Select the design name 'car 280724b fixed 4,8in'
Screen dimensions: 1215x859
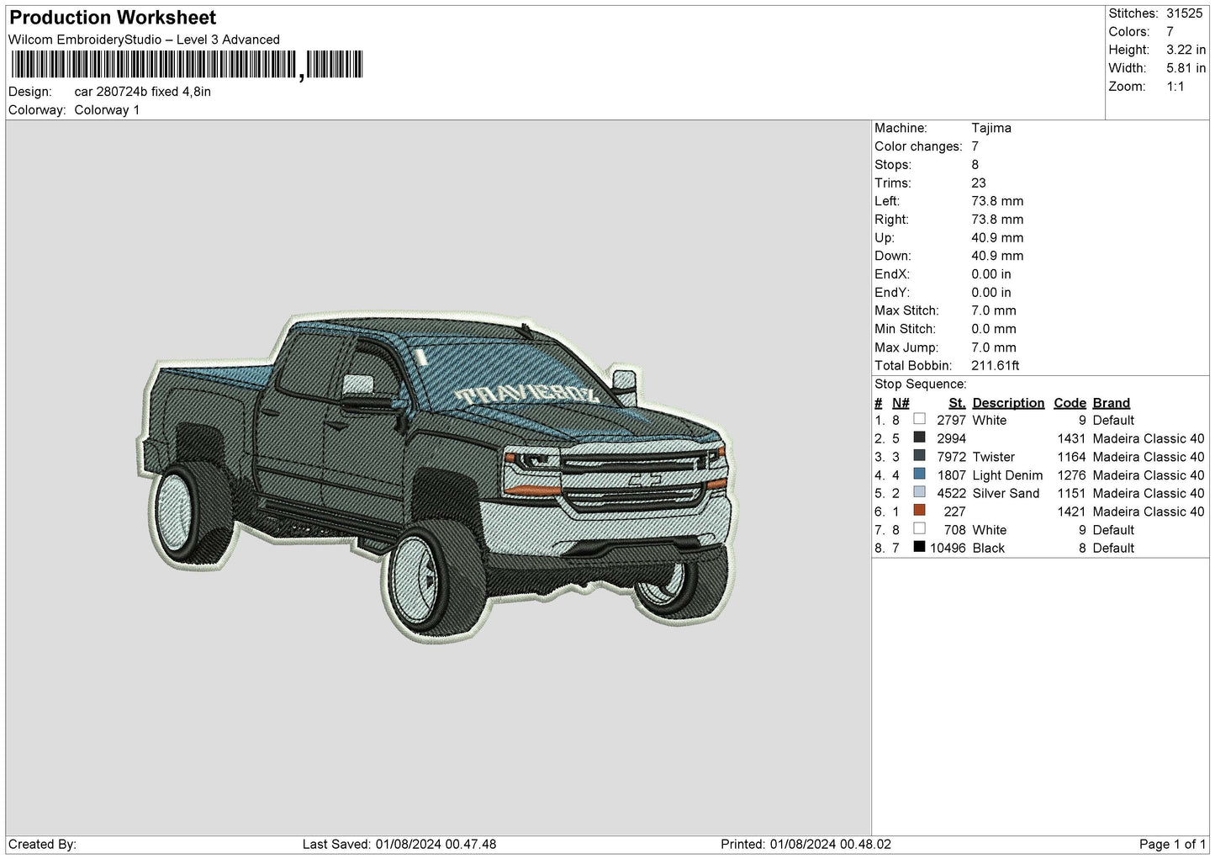point(142,92)
